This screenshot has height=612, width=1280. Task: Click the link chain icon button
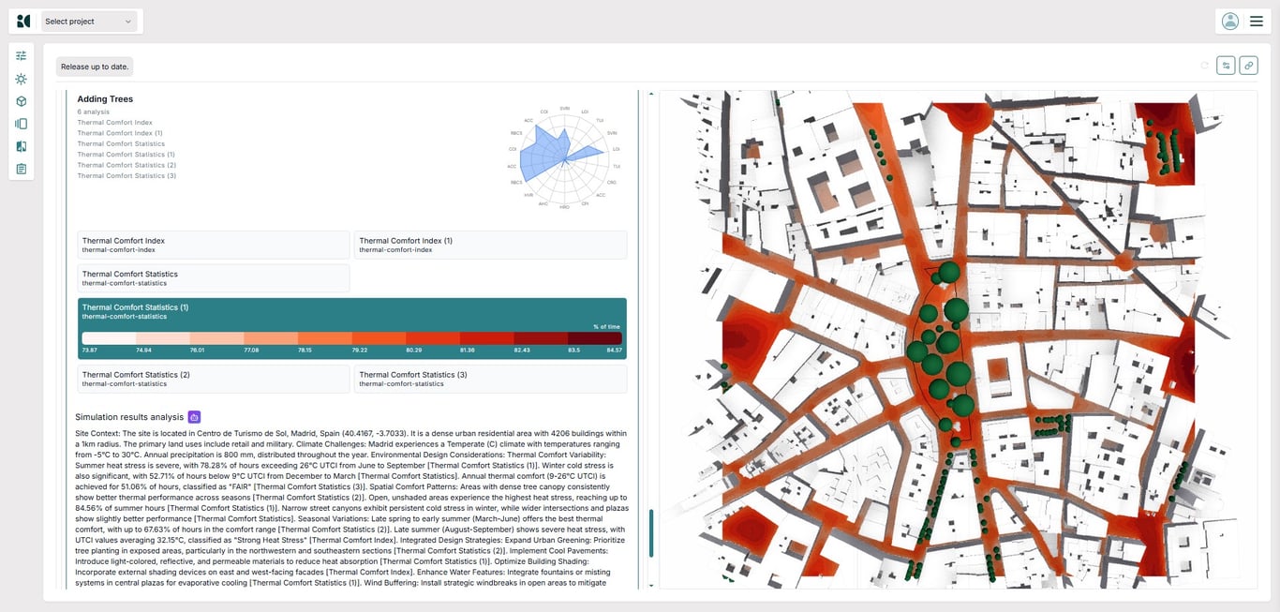click(x=1248, y=66)
